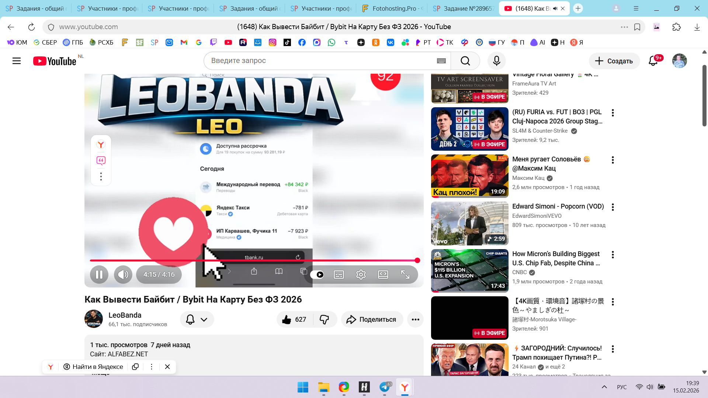Click the voice search microphone icon
The width and height of the screenshot is (708, 398).
point(496,61)
